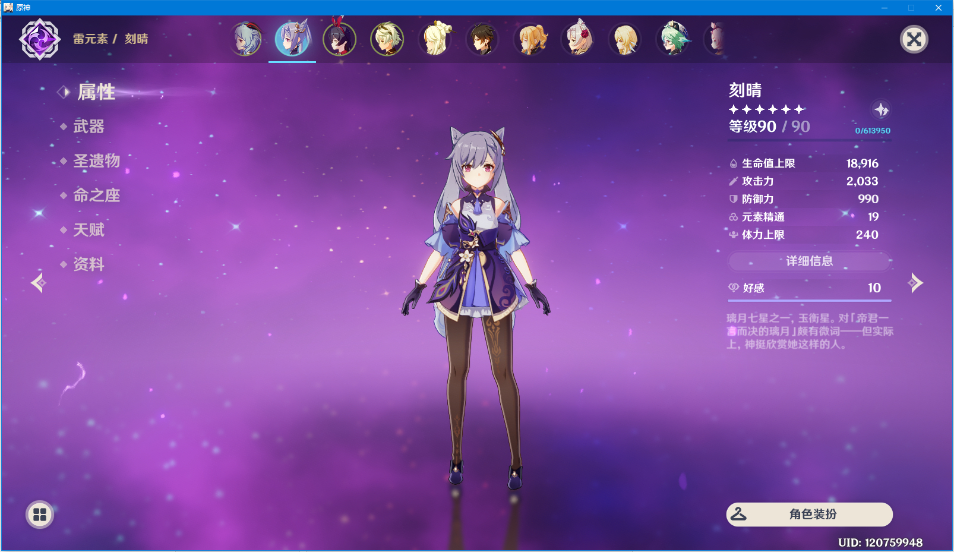Click the 等级90 / 90 level text
Screen dimensions: 954x552
tap(769, 127)
